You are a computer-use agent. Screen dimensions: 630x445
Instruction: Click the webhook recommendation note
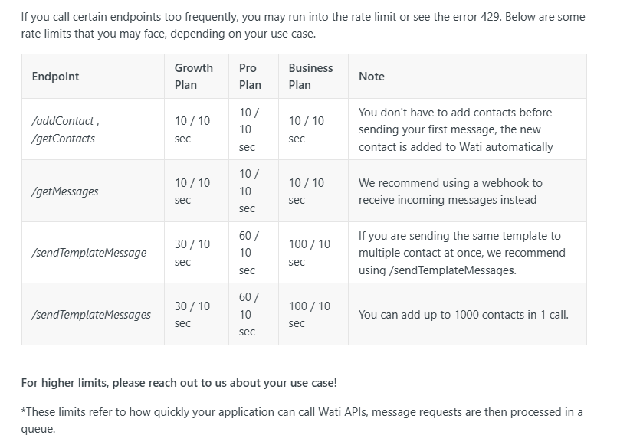pyautogui.click(x=451, y=191)
